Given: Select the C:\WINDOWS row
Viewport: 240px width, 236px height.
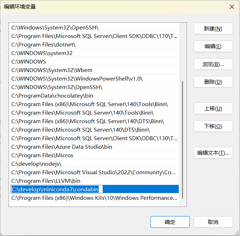Looking at the screenshot, I should click(x=94, y=62).
